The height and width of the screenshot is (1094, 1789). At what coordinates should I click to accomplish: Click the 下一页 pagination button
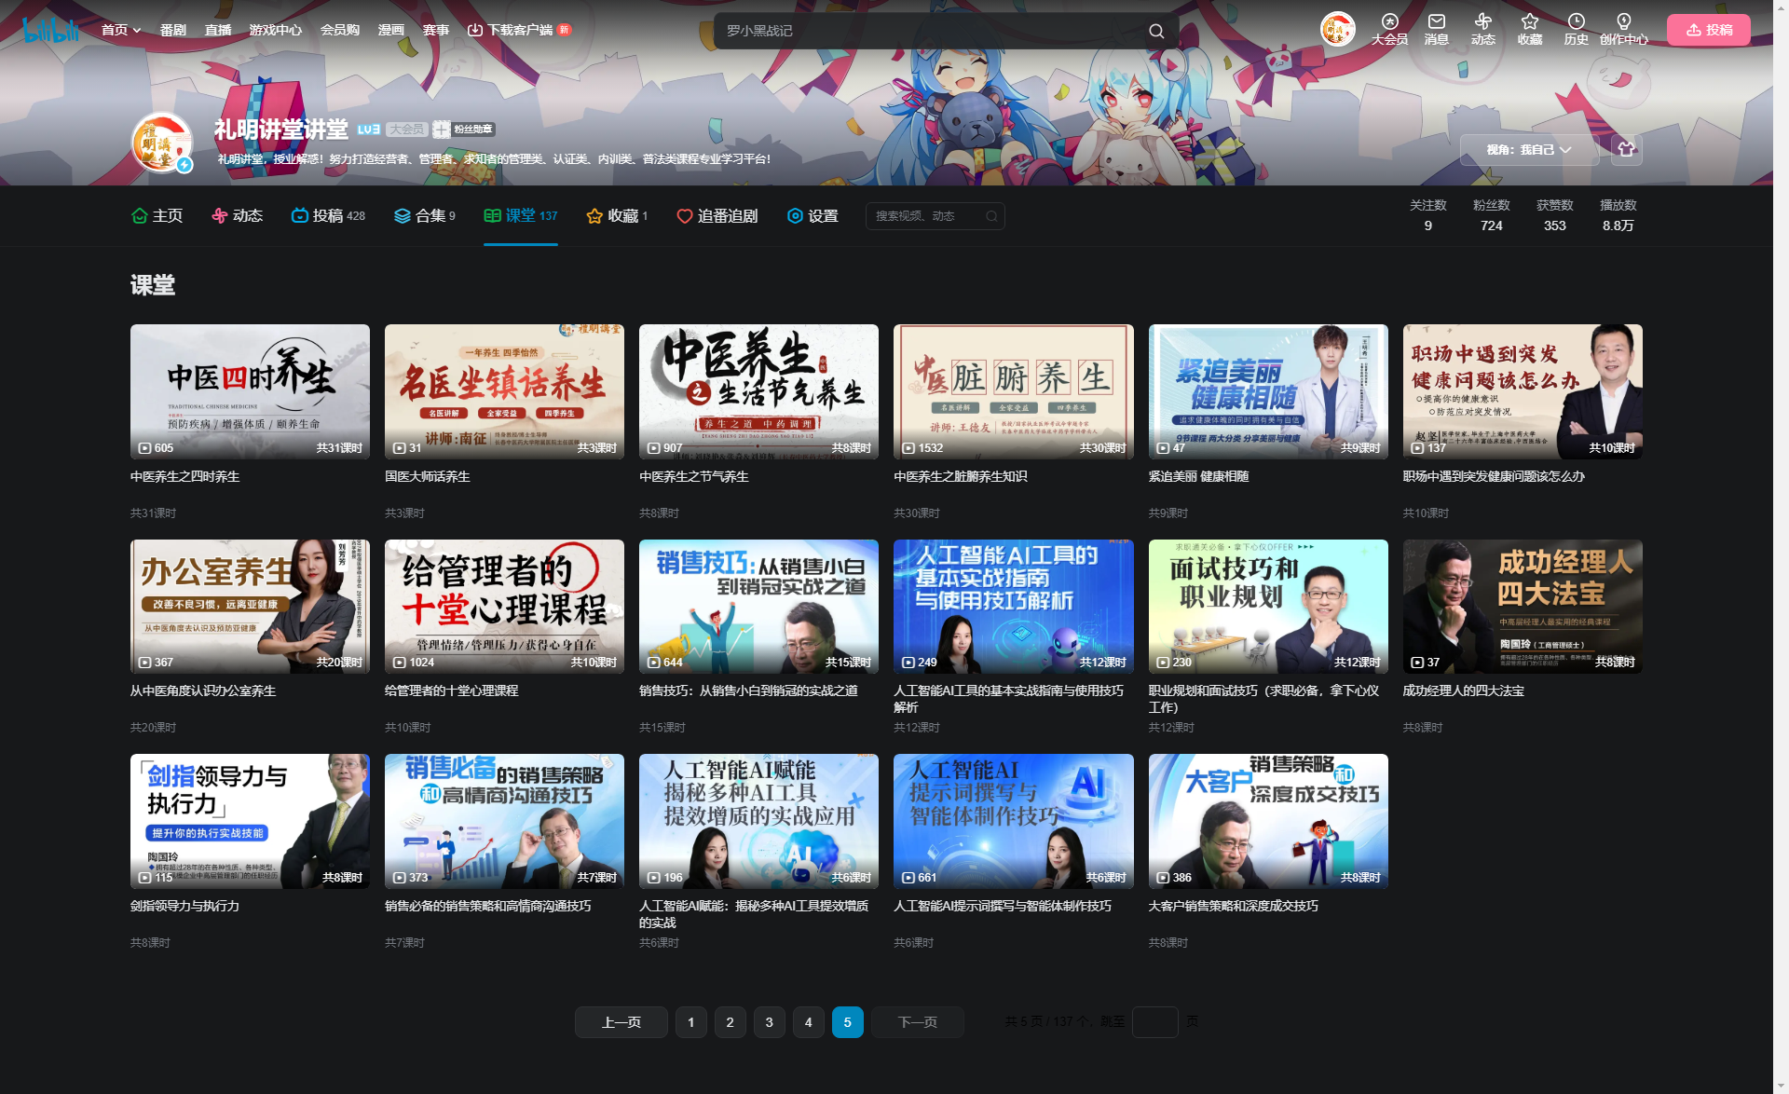[x=917, y=1021]
